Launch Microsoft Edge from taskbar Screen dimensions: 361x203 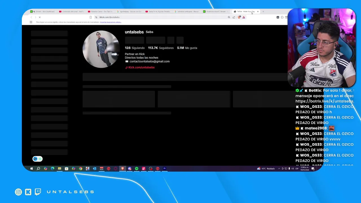(52, 169)
